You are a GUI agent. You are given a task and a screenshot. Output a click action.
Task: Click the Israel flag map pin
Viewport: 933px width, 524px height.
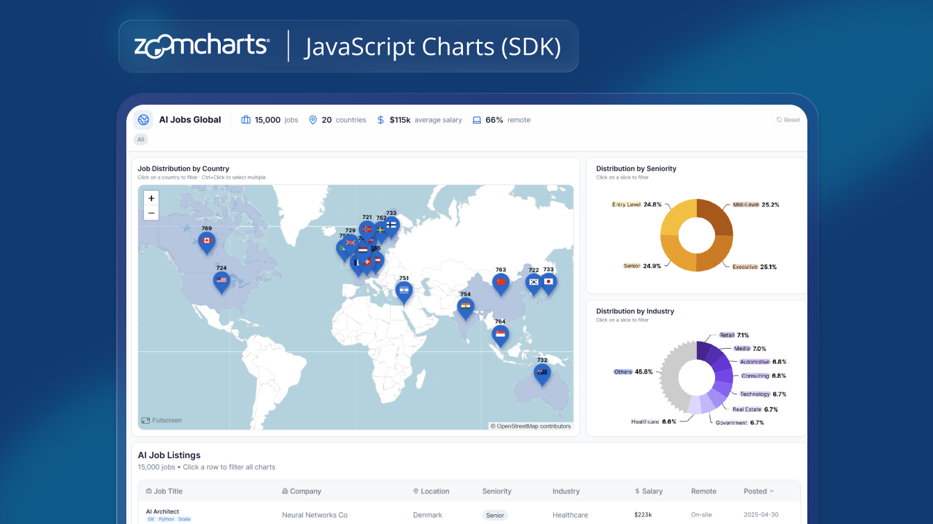[404, 290]
